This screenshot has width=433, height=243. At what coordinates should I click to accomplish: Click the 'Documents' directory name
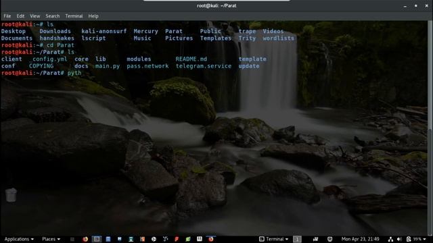(x=16, y=38)
